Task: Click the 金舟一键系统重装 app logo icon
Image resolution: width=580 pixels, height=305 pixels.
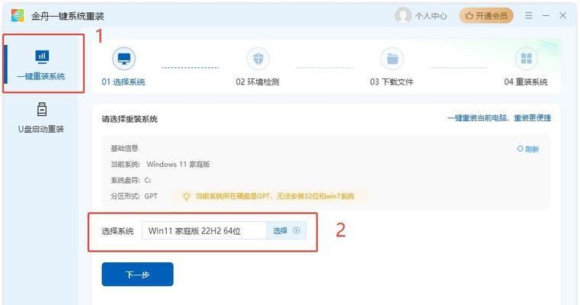Action: point(18,15)
